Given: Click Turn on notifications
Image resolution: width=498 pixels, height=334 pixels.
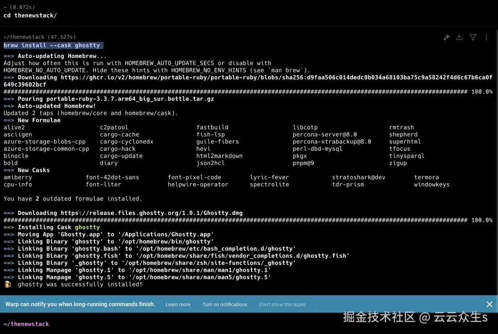Looking at the screenshot, I should (x=225, y=304).
